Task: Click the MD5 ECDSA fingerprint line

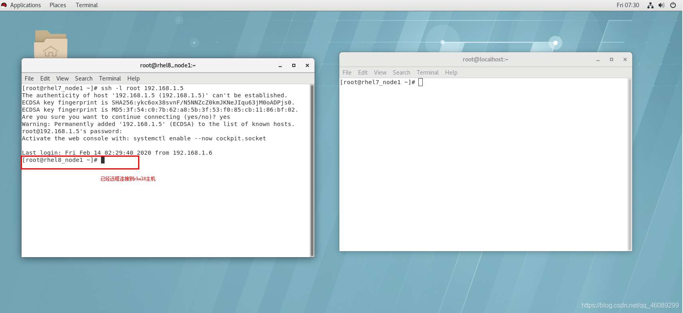Action: [x=160, y=110]
